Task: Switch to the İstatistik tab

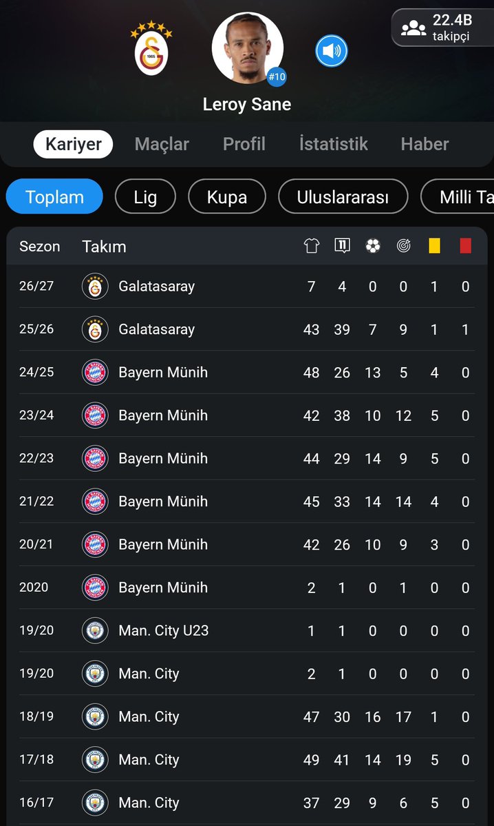Action: point(333,145)
